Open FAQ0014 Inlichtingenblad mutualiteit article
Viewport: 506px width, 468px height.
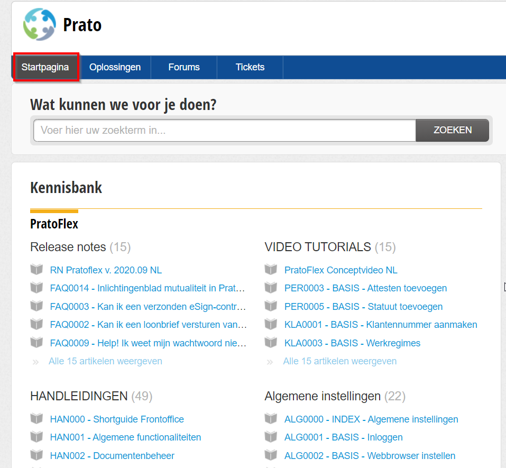click(x=148, y=288)
